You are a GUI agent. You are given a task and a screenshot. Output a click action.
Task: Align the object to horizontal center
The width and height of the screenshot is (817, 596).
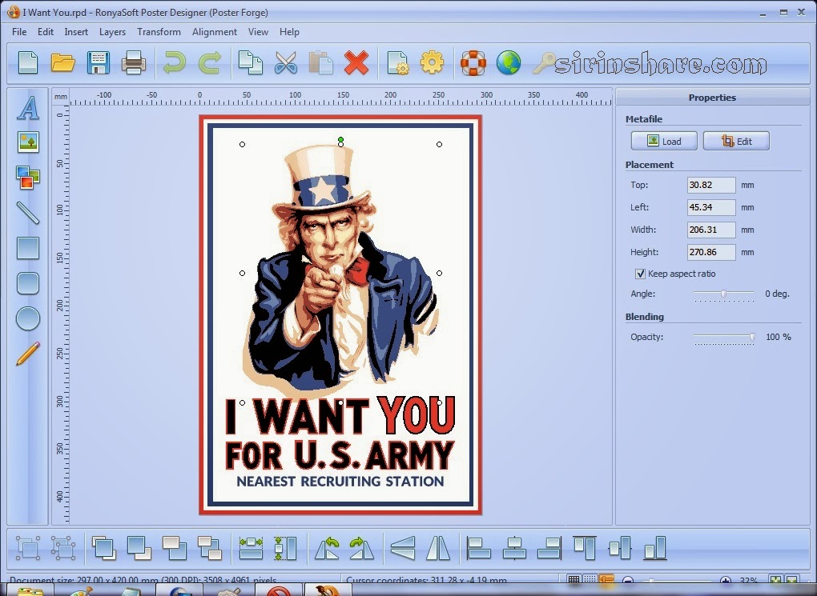pyautogui.click(x=514, y=548)
